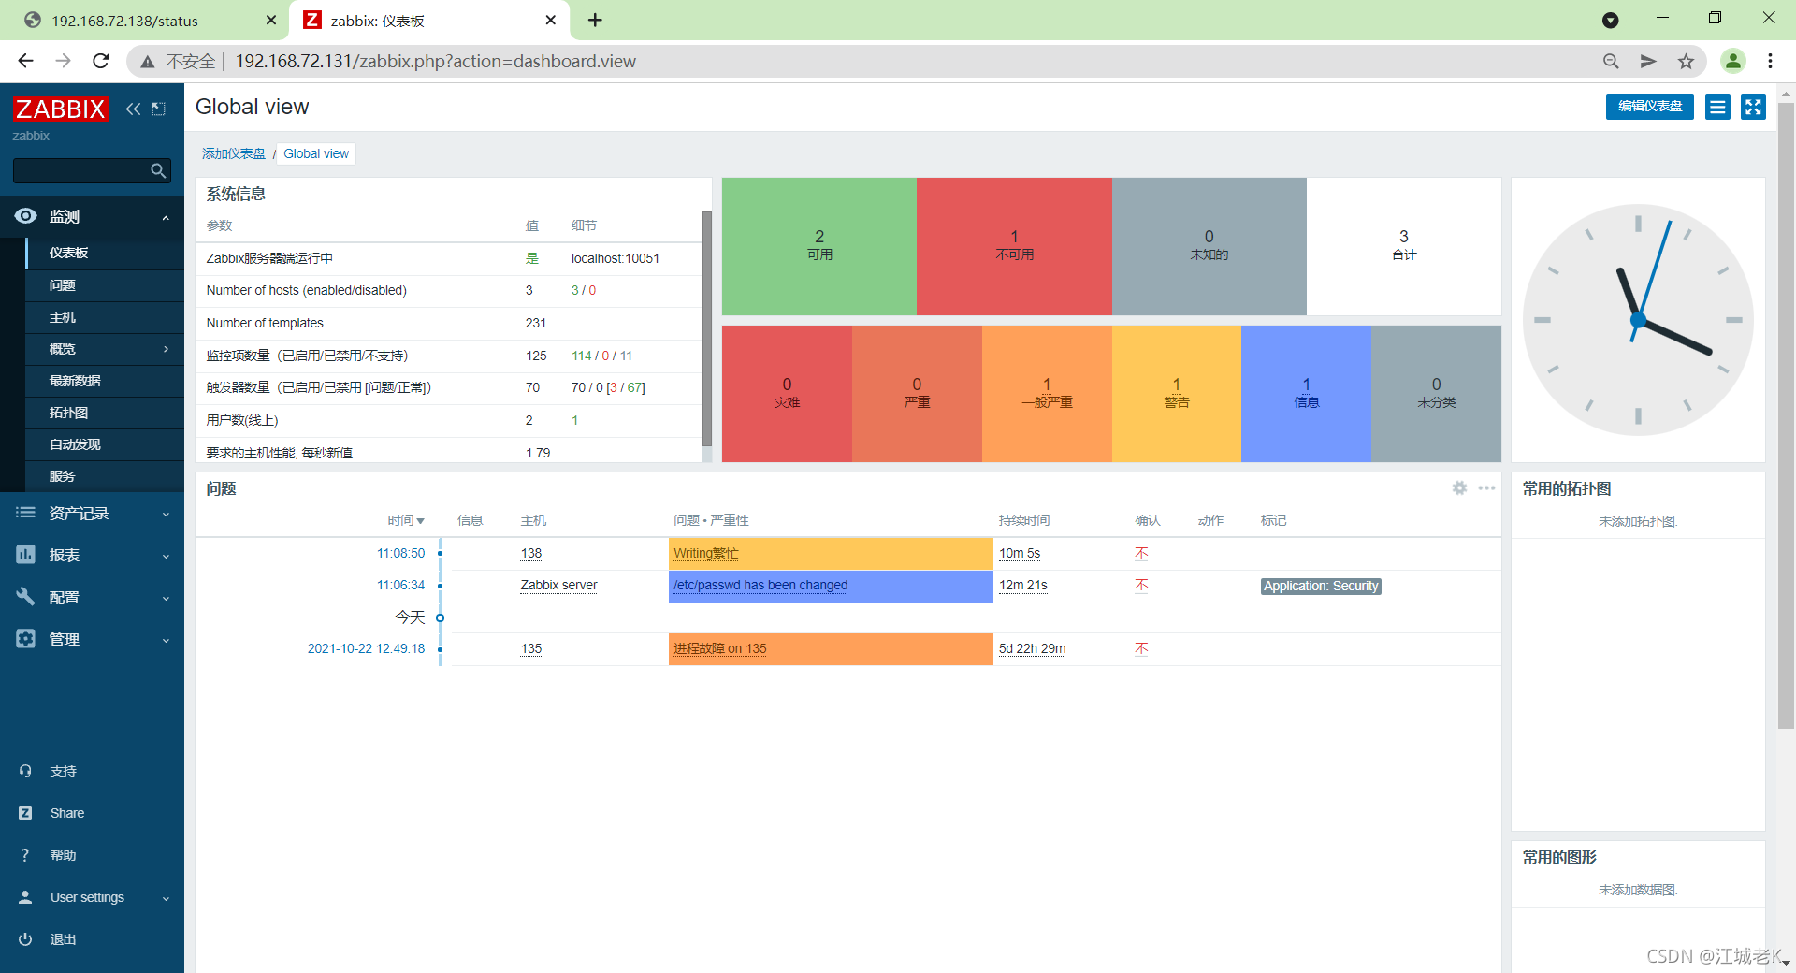
Task: Click the chart icon beside 报表
Action: (25, 555)
